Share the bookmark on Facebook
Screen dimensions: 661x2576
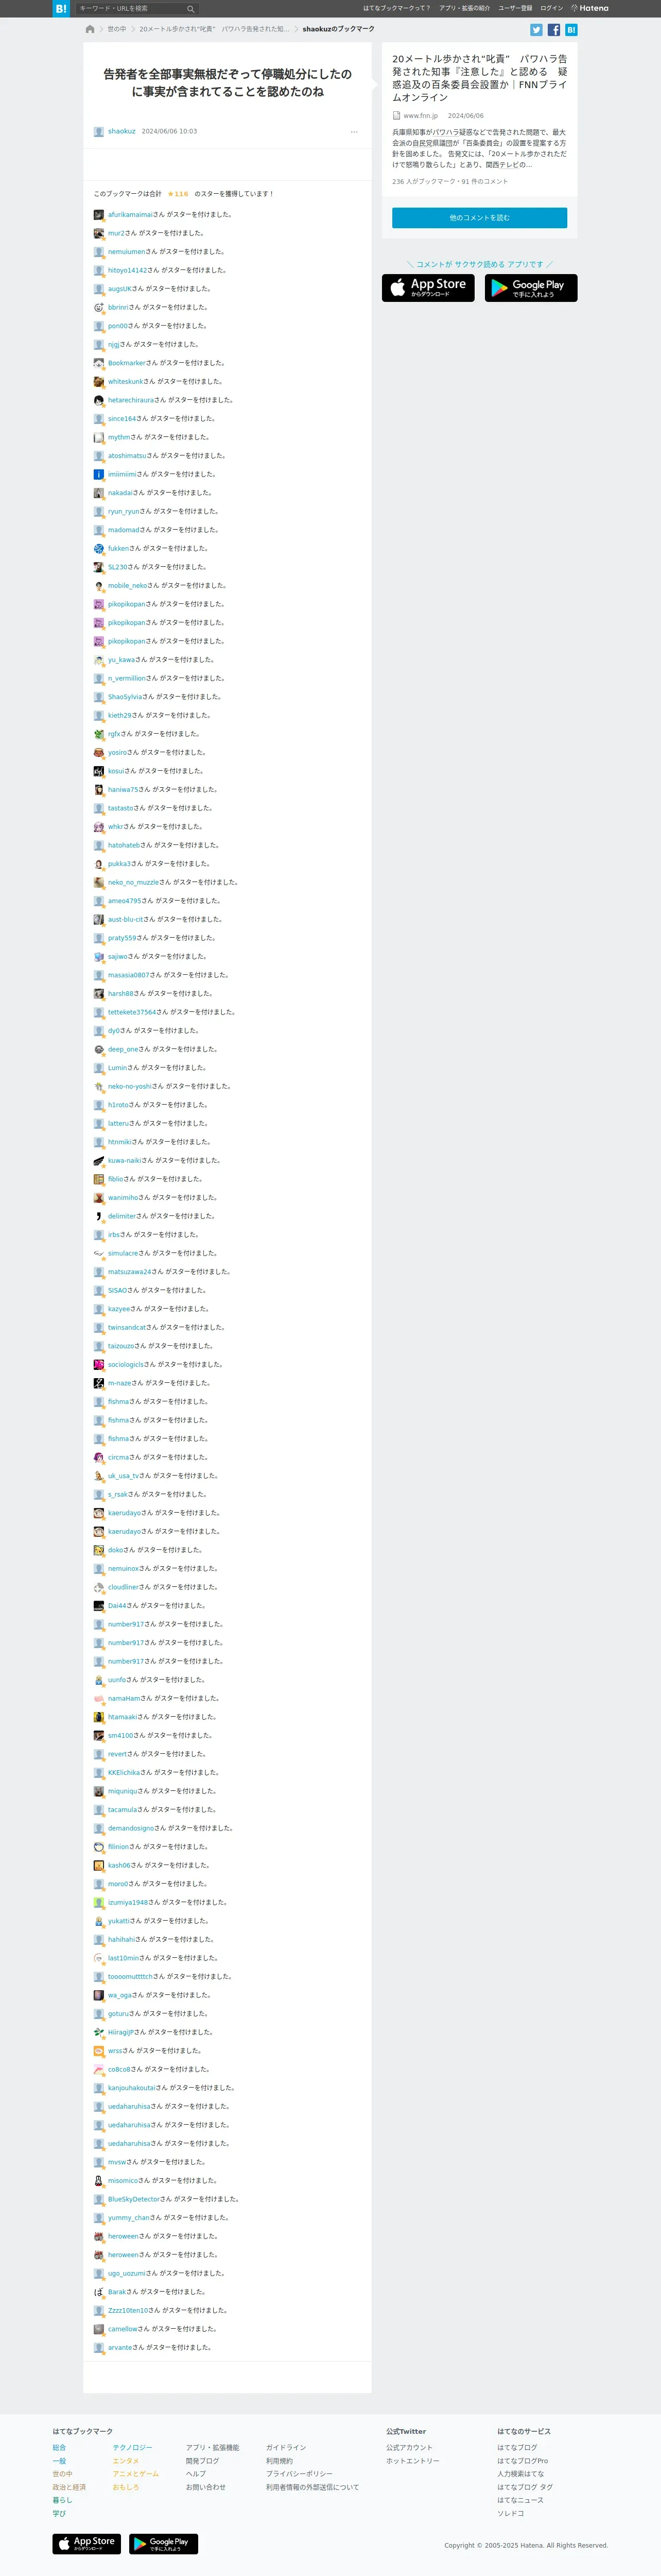click(x=553, y=30)
